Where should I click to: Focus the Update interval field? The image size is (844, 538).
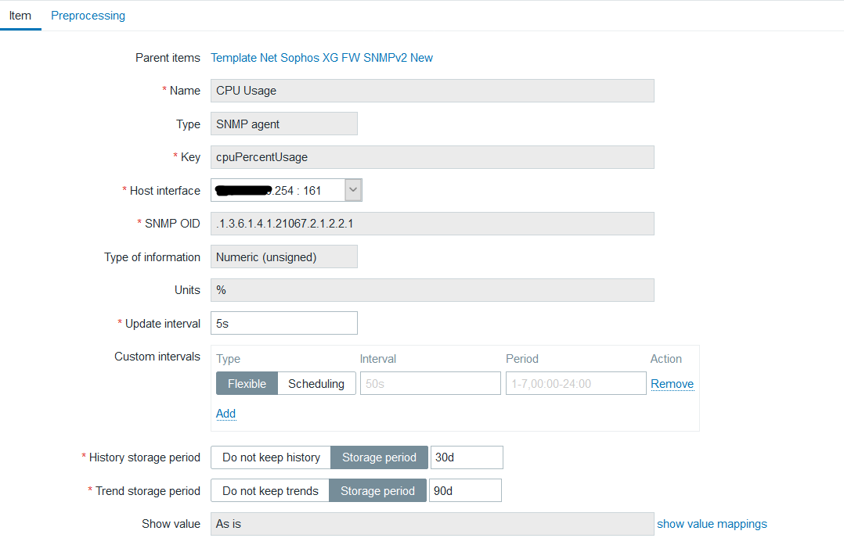tap(283, 323)
